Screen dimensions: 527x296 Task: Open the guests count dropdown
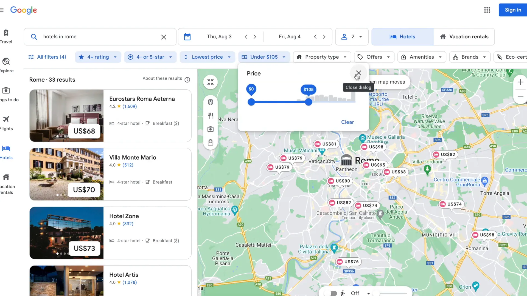352,37
